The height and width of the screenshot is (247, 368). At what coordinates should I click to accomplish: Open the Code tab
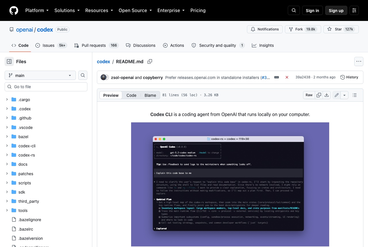click(20, 45)
